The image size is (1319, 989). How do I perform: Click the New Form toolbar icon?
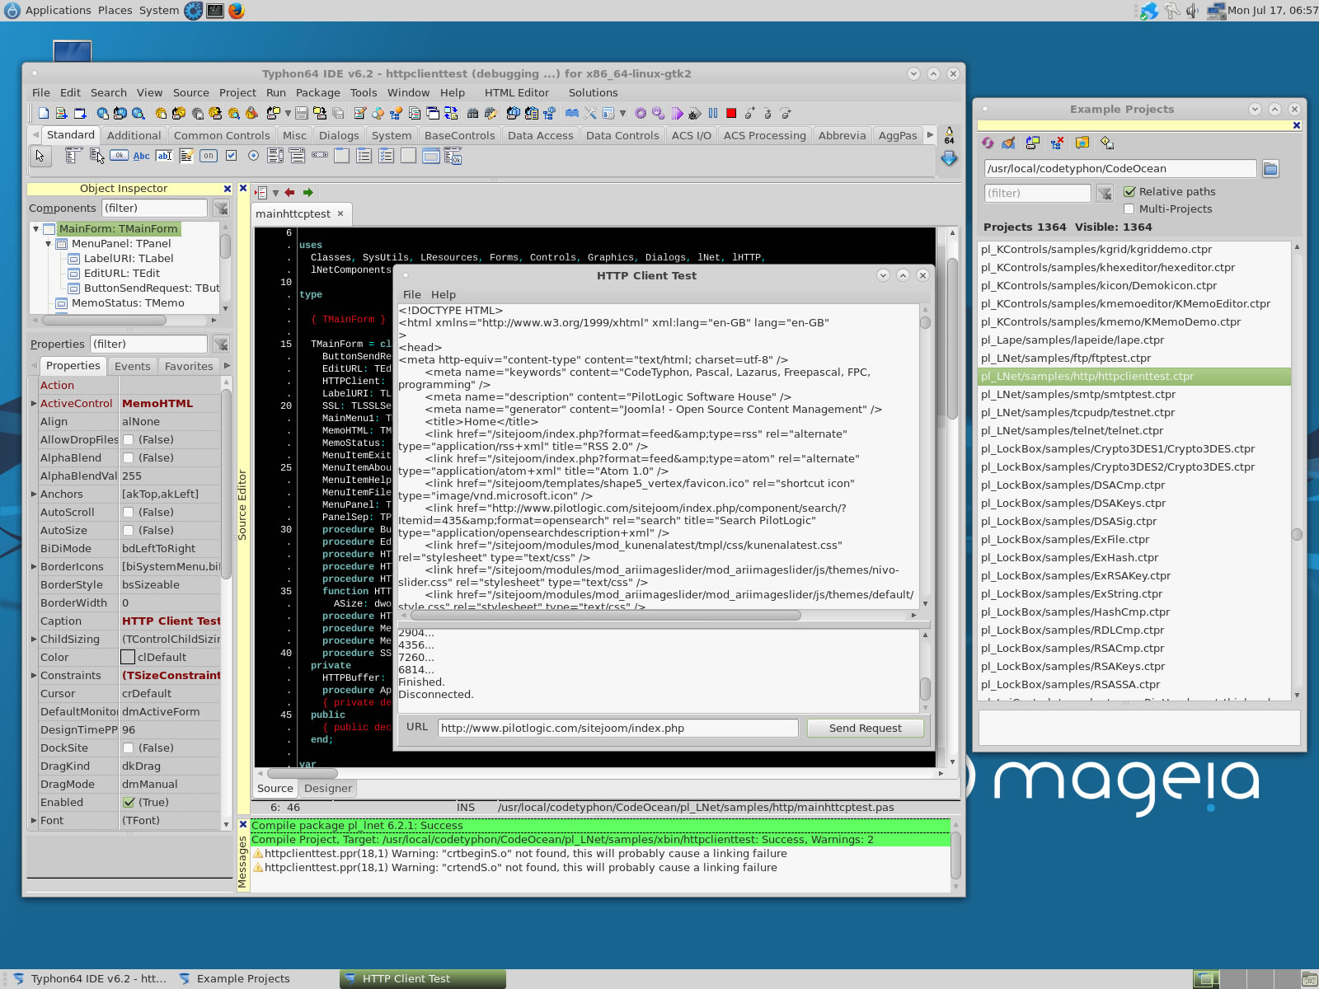point(80,113)
